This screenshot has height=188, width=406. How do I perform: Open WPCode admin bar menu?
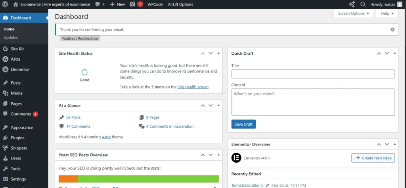click(x=155, y=4)
